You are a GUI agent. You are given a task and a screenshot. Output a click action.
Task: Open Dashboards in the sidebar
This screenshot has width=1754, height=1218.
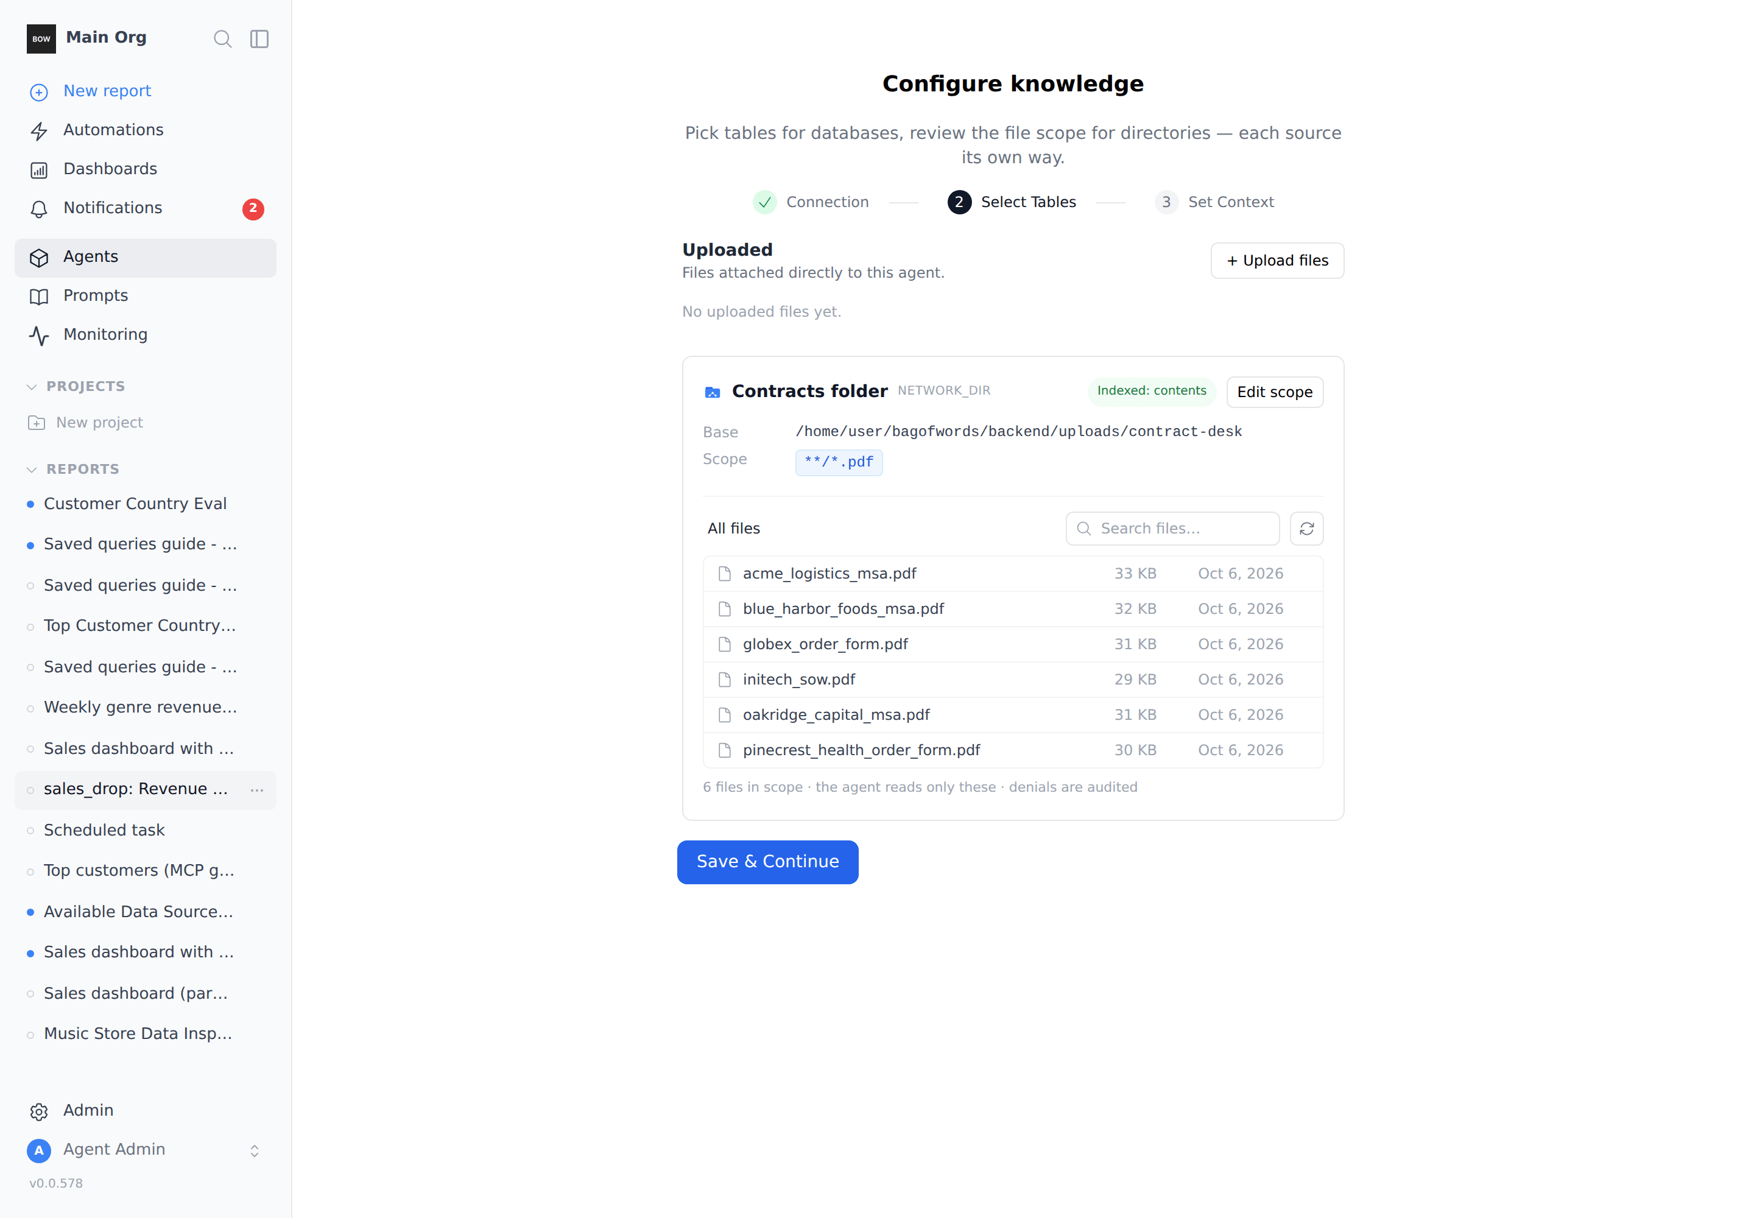145,169
